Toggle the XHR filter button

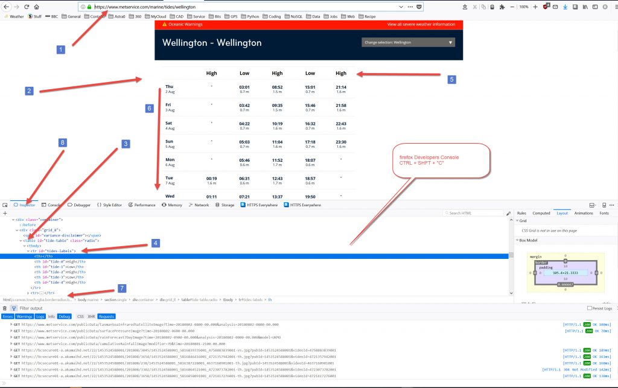(91, 316)
